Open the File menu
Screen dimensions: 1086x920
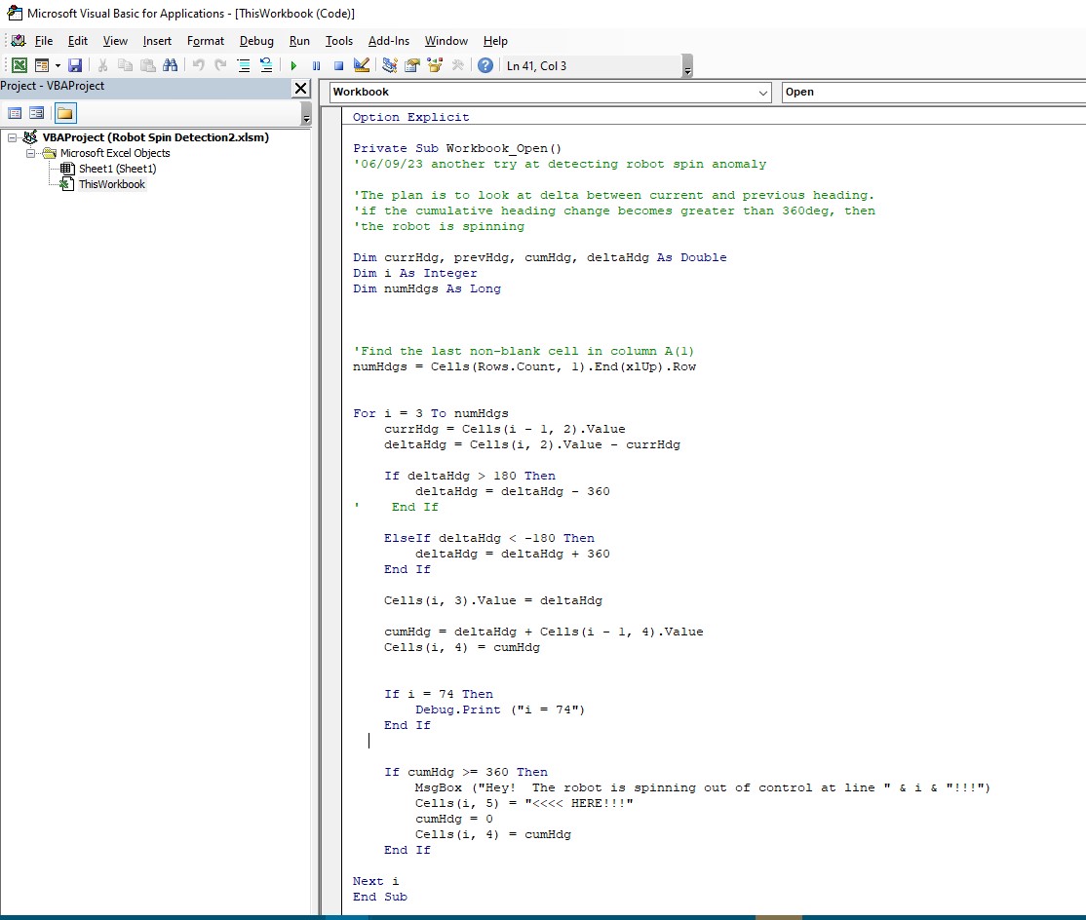click(44, 41)
